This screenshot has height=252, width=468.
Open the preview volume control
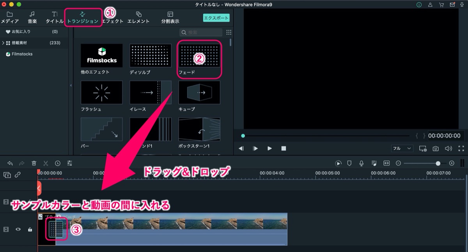pyautogui.click(x=448, y=148)
